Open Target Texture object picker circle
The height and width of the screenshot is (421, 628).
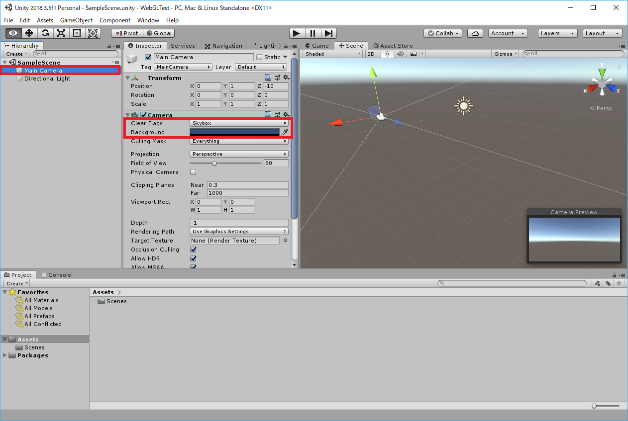coord(285,241)
